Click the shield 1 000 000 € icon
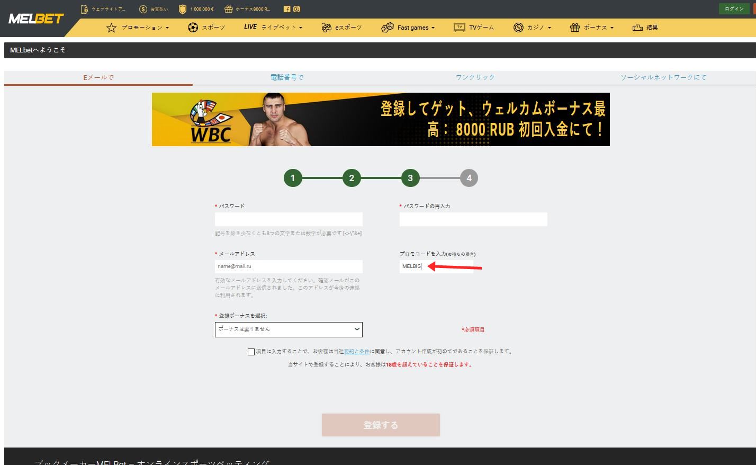Screen dimensions: 756x465 tap(183, 9)
